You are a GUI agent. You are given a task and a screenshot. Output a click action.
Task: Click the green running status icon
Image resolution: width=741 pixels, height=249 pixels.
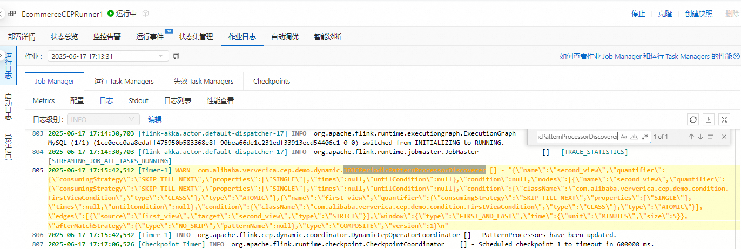pos(111,14)
